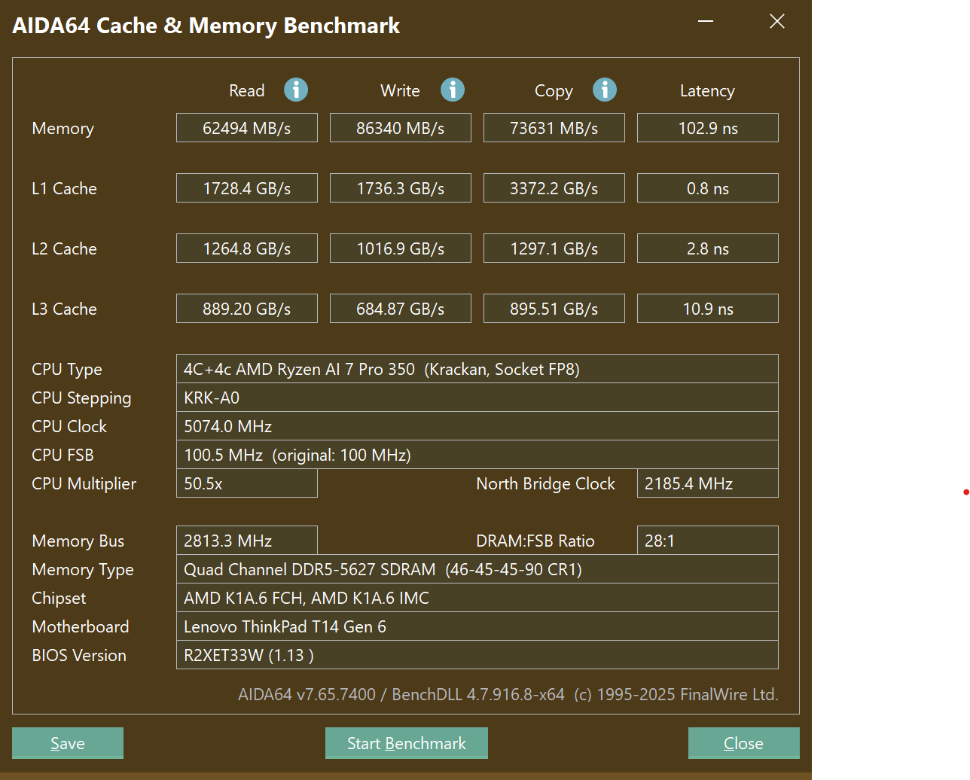Screen dimensions: 970x780
Task: Open the info icon next to Copy
Action: click(x=605, y=90)
